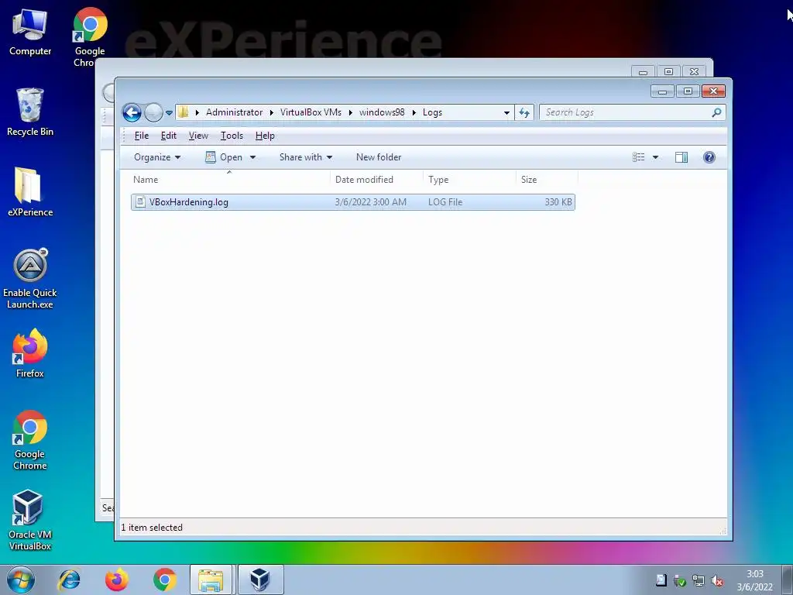Open the Tools menu
Viewport: 793px width, 595px height.
click(x=232, y=136)
